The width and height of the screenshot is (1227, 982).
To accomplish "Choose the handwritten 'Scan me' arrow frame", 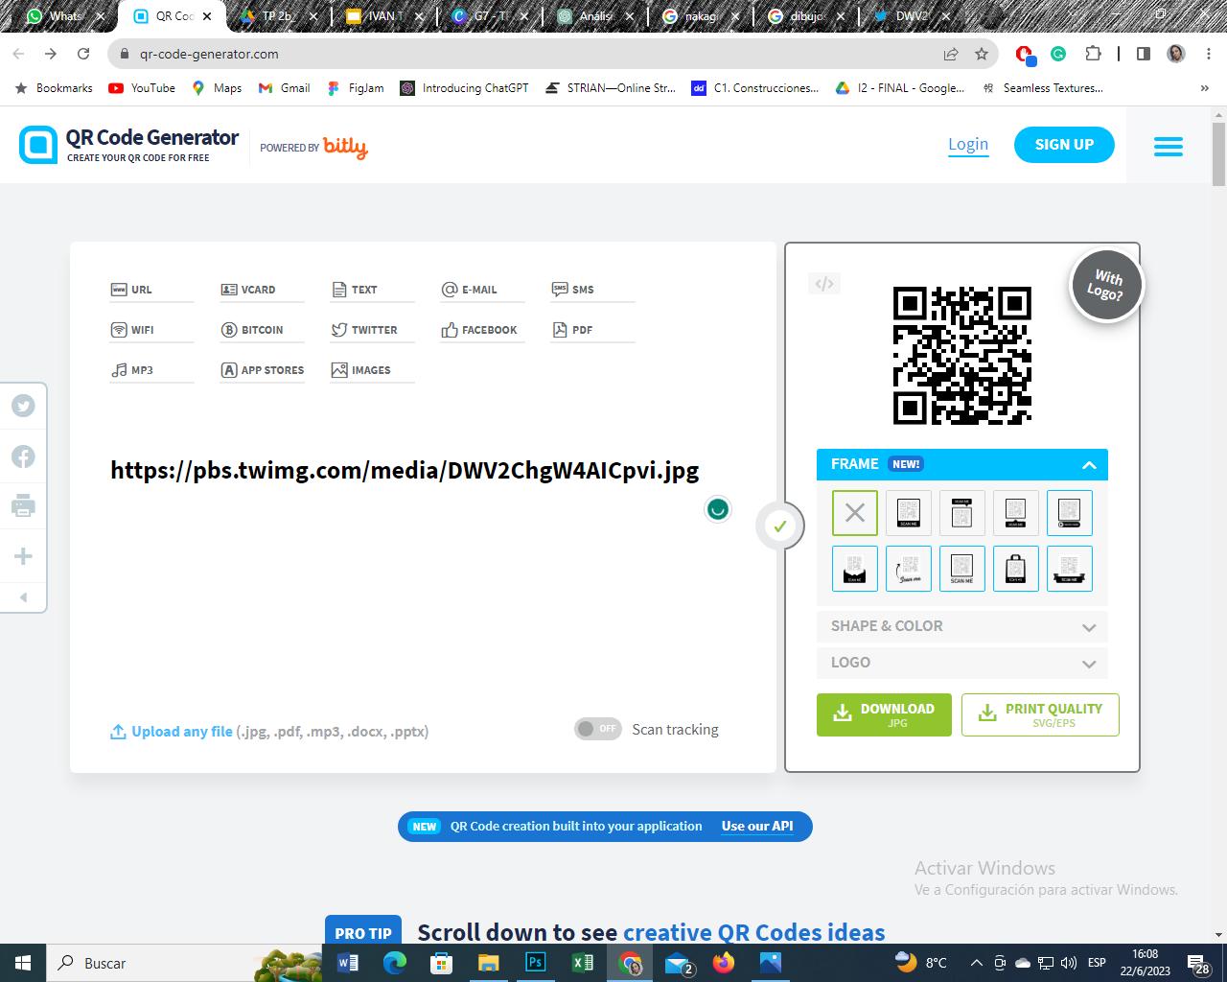I will point(909,569).
